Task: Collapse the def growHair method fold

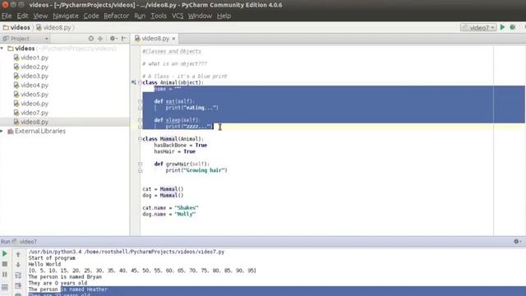Action: (x=140, y=164)
